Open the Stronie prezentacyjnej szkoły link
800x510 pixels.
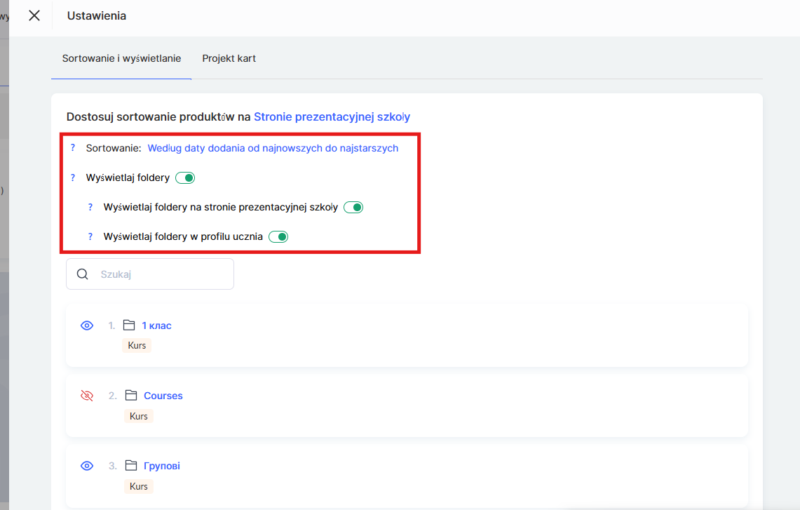(x=332, y=116)
